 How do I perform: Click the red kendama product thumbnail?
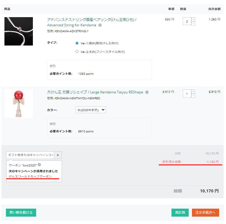[x=19, y=104]
